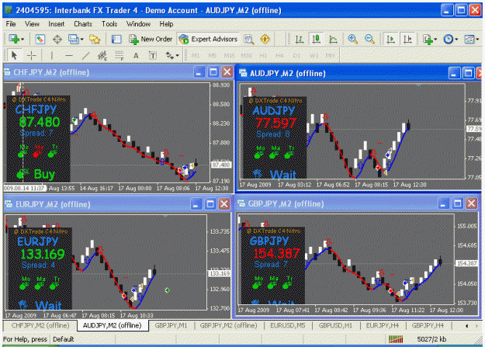Screen dimensions: 485x347
Task: Click the New Chart icon in toolbar
Action: point(14,39)
